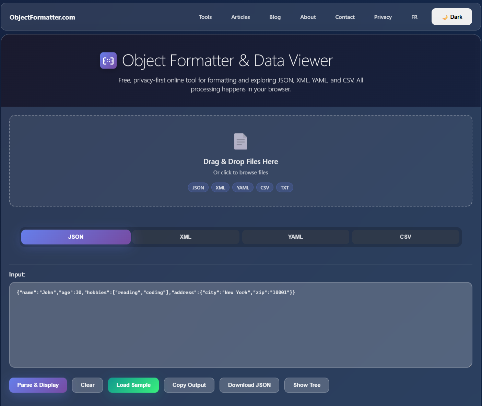Switch to the XML format tab
The height and width of the screenshot is (406, 482).
(186, 237)
